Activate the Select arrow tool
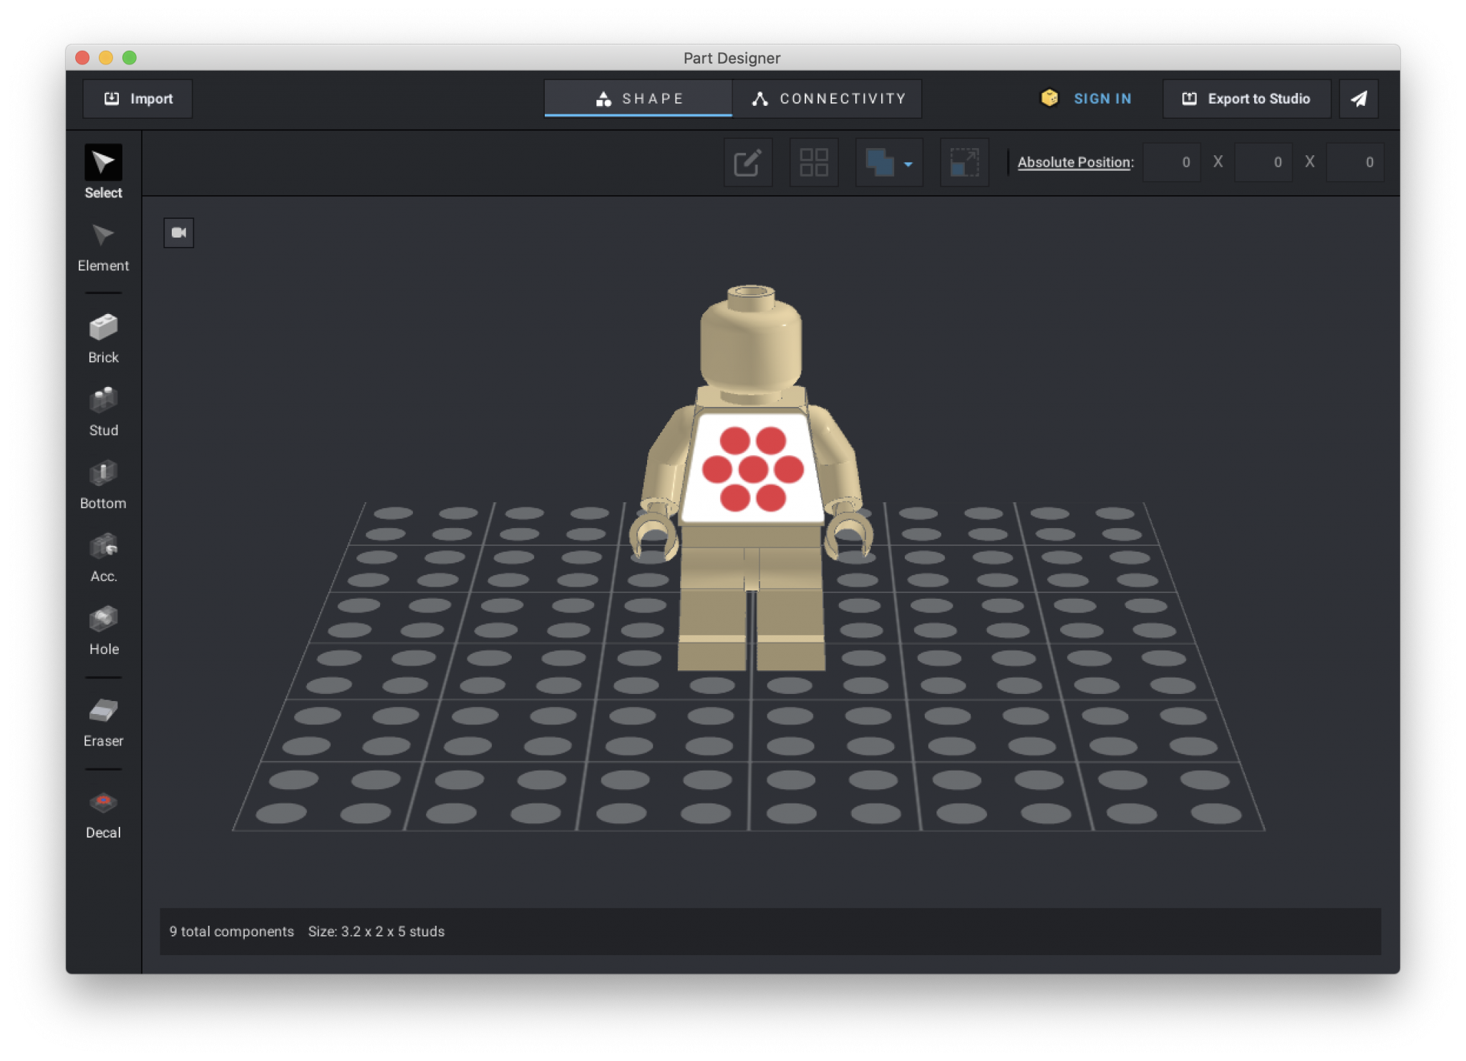 pos(103,170)
